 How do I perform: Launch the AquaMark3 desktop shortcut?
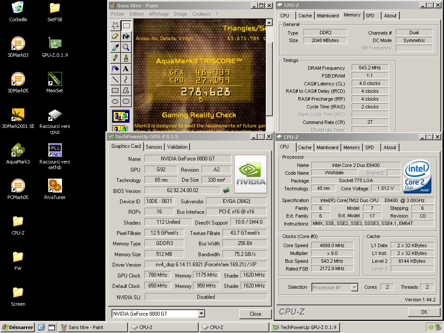click(x=18, y=154)
